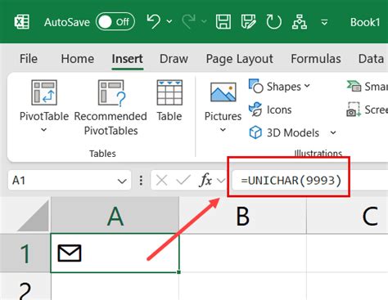Select cell B2
Screen dimensions: 388x300
point(243,286)
